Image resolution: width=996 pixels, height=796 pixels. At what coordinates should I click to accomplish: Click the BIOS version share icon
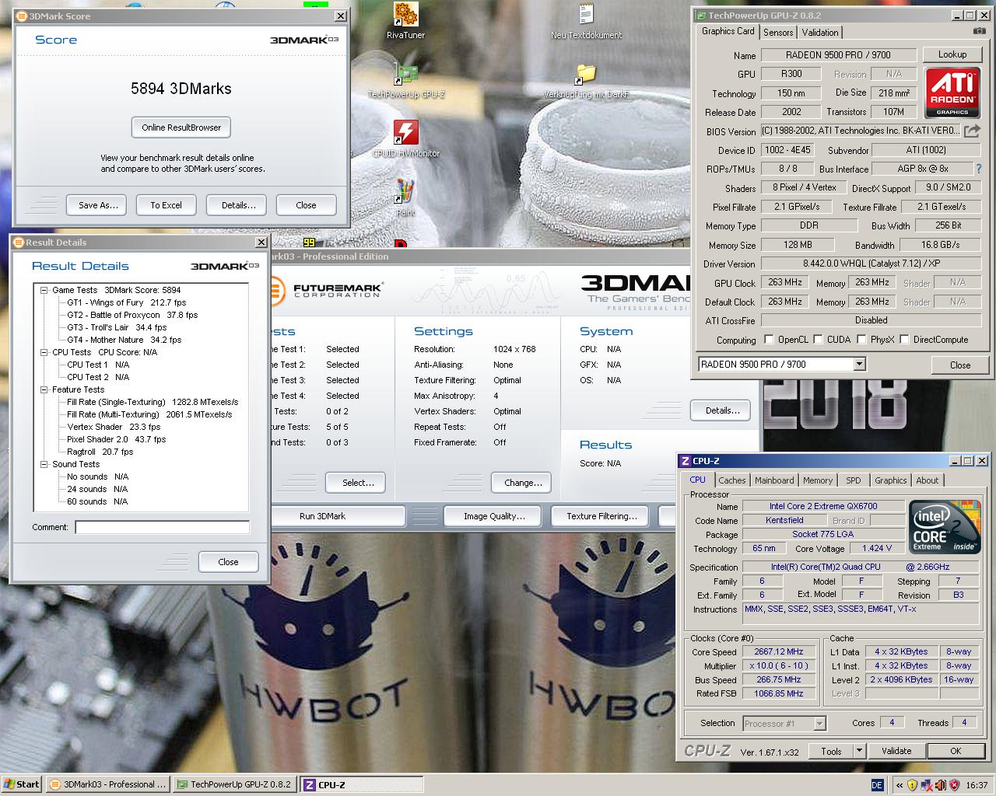(x=972, y=131)
